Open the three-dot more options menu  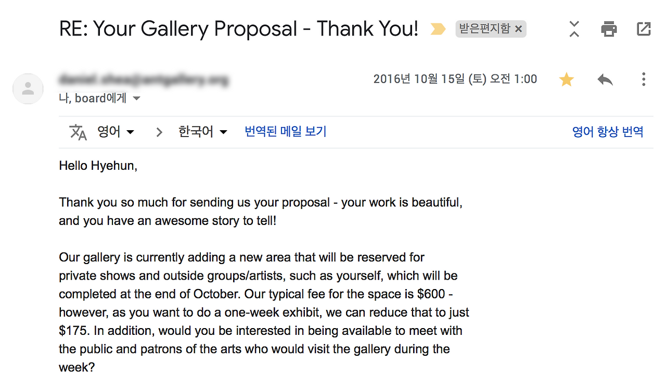tap(644, 80)
